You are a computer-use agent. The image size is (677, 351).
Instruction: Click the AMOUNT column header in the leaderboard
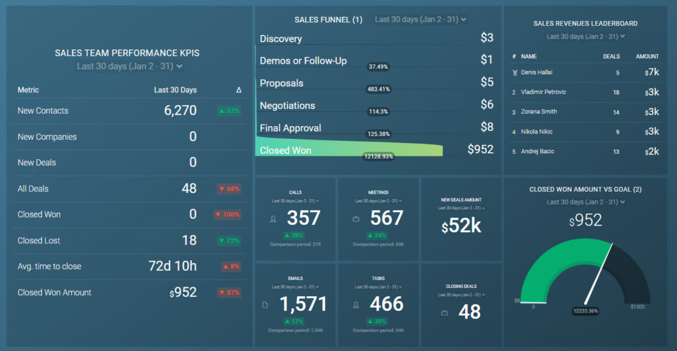click(x=647, y=57)
